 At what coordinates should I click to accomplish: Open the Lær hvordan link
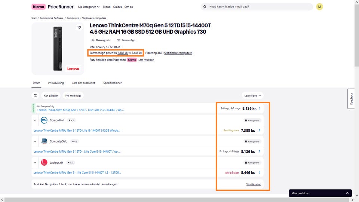click(146, 60)
